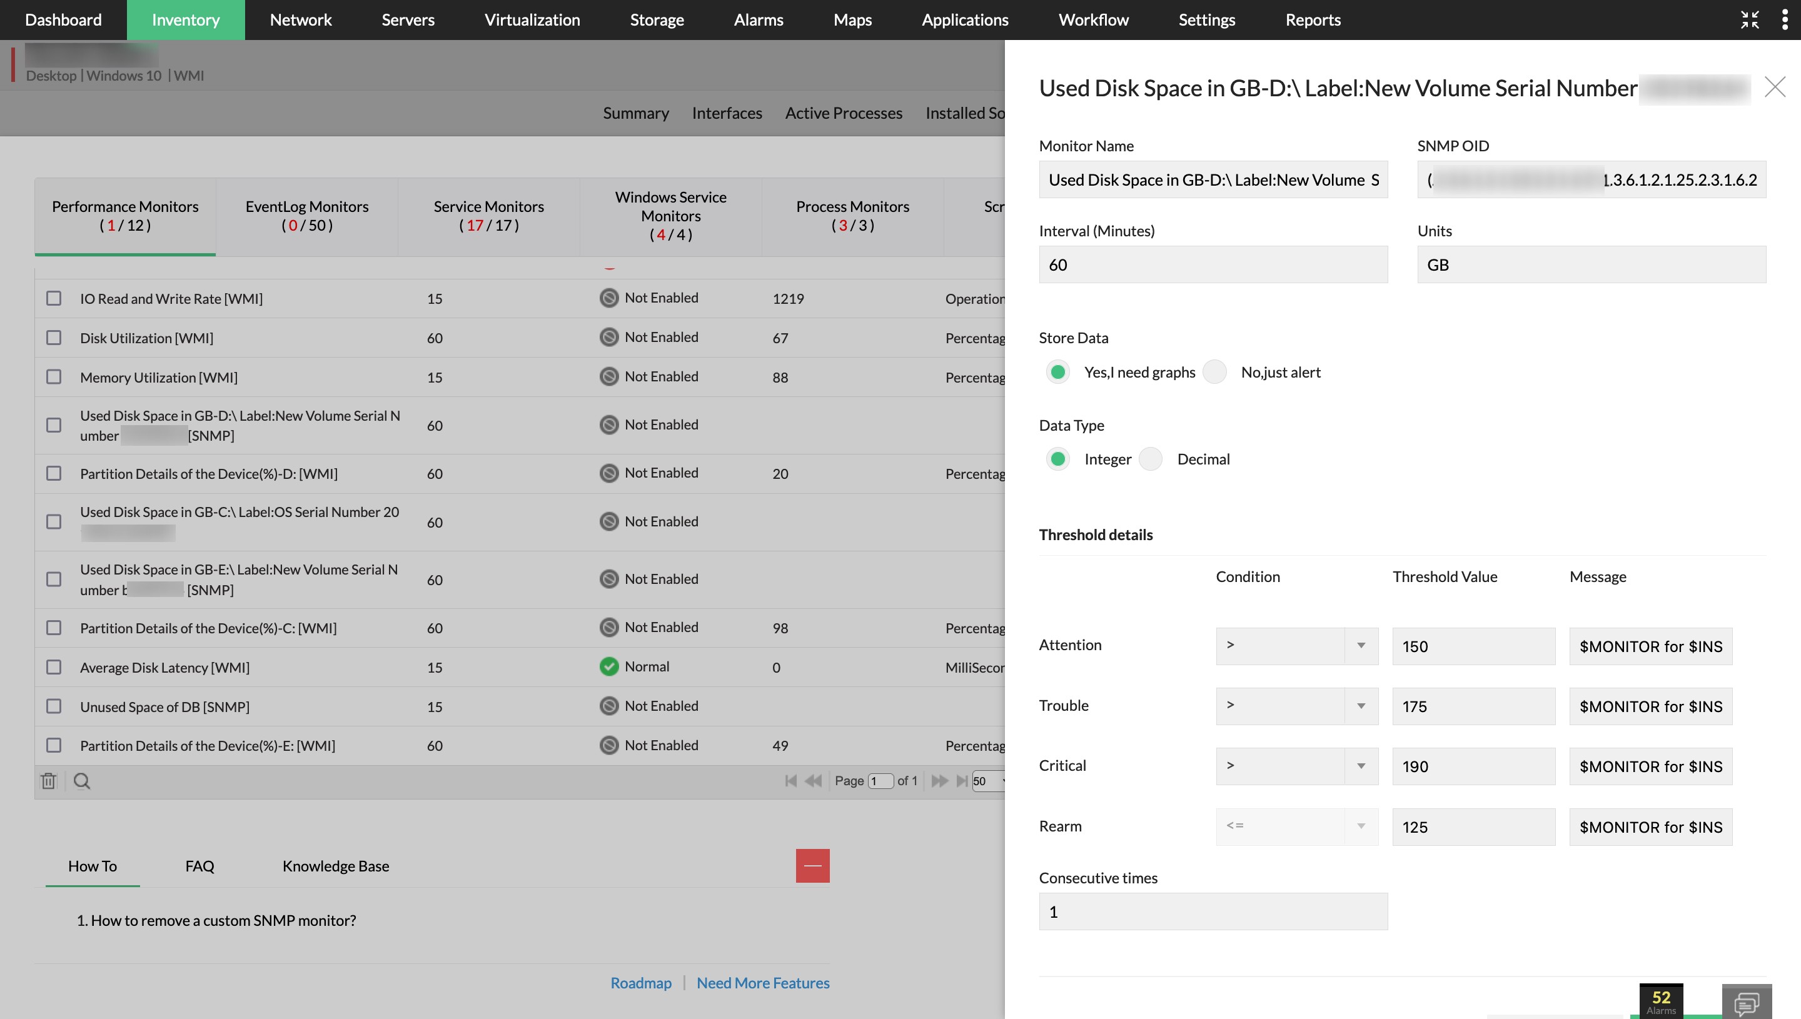Image resolution: width=1801 pixels, height=1019 pixels.
Task: Open the search icon in the monitors table
Action: pyautogui.click(x=81, y=780)
